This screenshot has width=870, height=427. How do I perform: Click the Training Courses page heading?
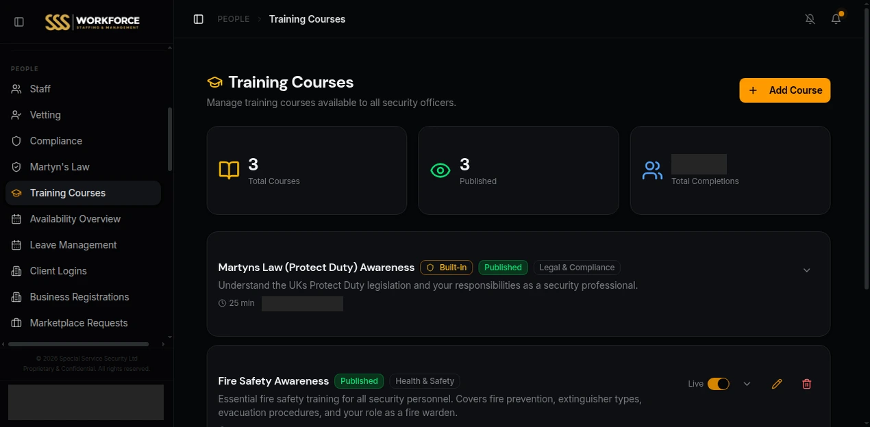pyautogui.click(x=291, y=82)
